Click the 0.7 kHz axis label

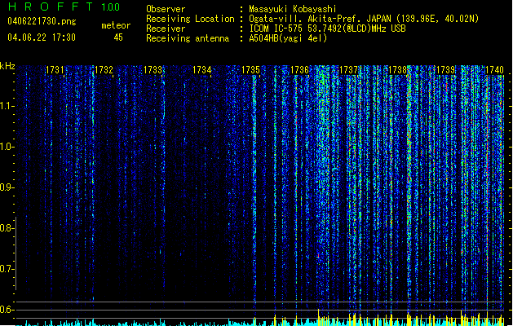(x=7, y=269)
